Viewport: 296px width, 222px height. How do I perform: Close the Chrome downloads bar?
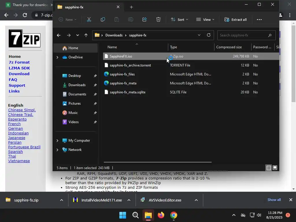pyautogui.click(x=291, y=200)
